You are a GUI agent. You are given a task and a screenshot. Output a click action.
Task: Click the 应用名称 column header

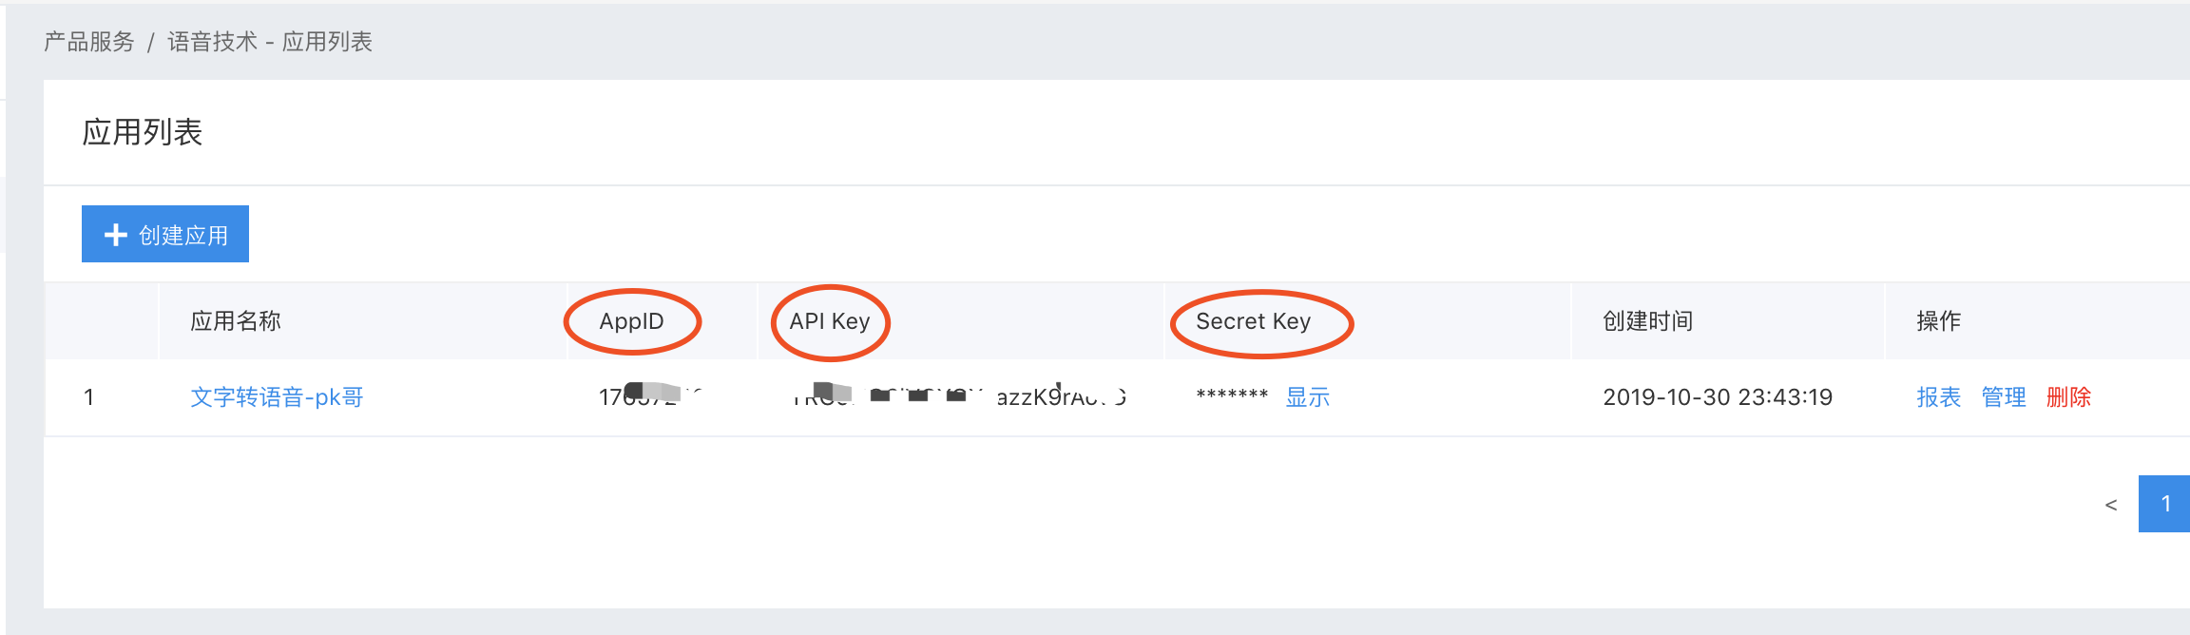[x=236, y=321]
